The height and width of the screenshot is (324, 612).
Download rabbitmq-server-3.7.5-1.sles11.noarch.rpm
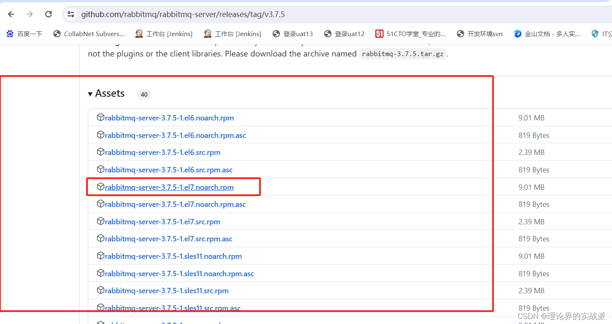tap(173, 256)
